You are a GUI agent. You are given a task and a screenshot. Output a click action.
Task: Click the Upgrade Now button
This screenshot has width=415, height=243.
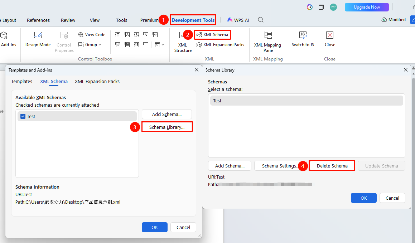pyautogui.click(x=367, y=7)
